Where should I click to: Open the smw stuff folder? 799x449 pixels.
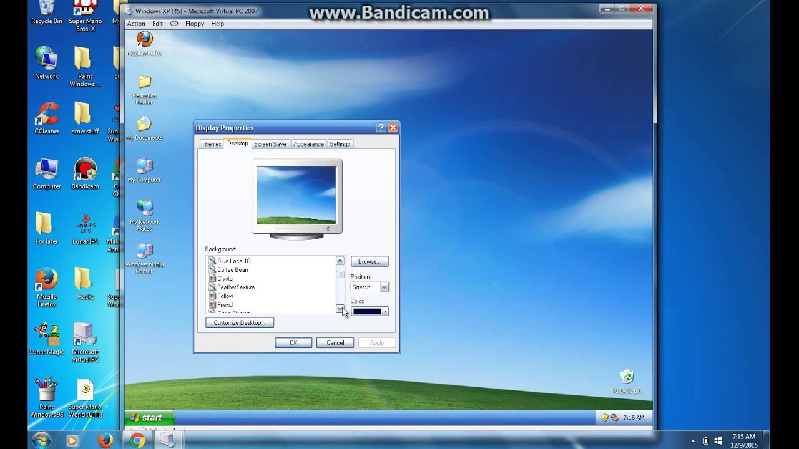coord(86,118)
